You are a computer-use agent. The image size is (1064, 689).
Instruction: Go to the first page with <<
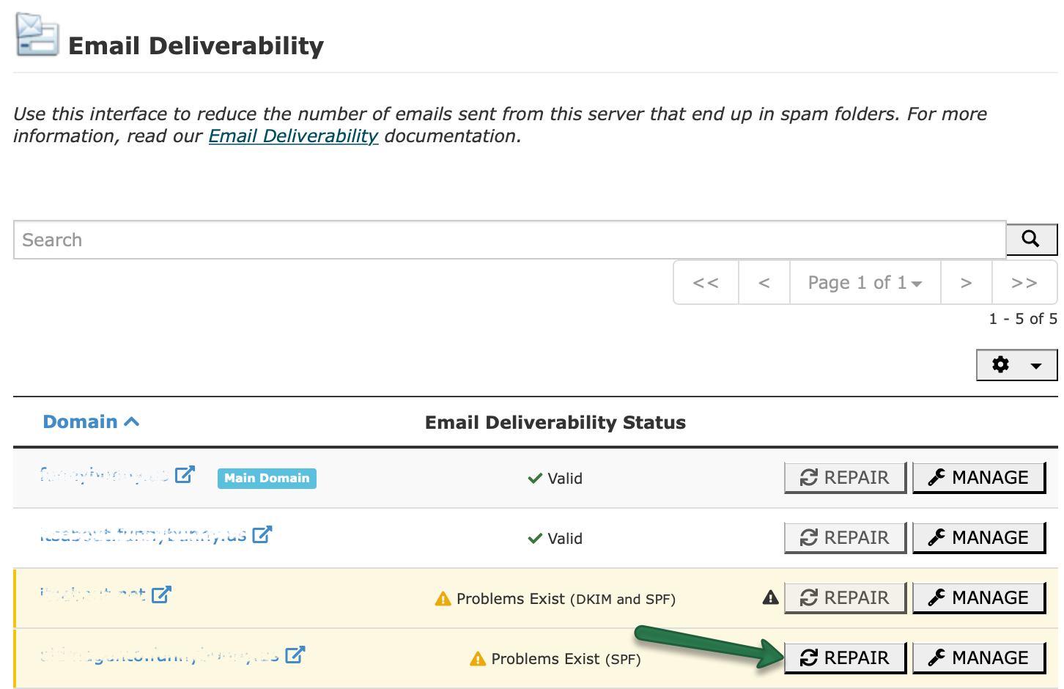[x=706, y=282]
